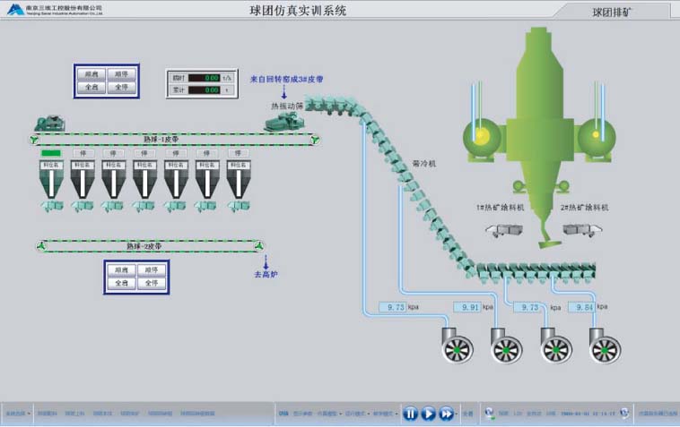Click the first hopper silo under 熟球-1皮带
680x427 pixels.
click(x=52, y=183)
